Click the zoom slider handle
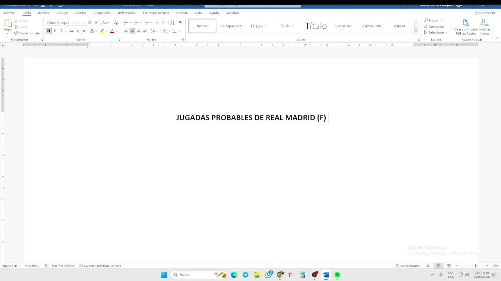 [476, 266]
